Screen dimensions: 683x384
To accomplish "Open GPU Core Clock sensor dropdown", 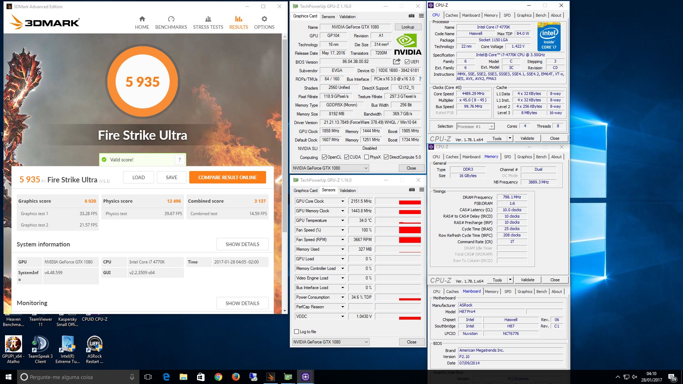I will (x=343, y=201).
